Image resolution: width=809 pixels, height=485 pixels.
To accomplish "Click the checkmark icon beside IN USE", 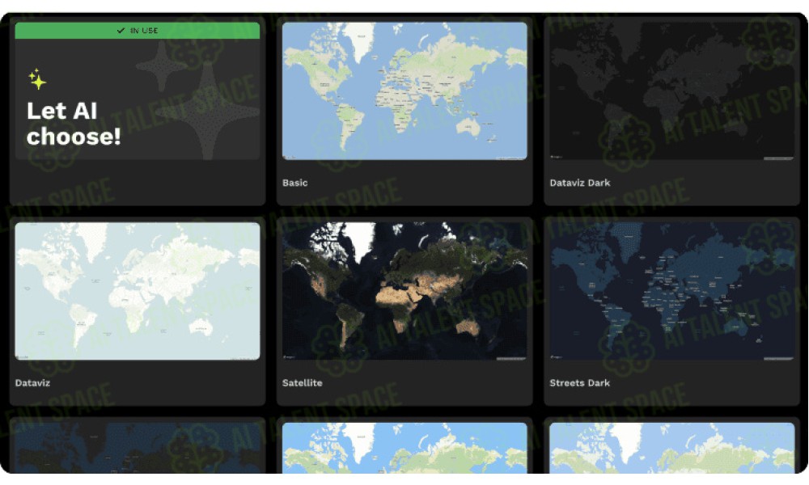I will tap(121, 31).
